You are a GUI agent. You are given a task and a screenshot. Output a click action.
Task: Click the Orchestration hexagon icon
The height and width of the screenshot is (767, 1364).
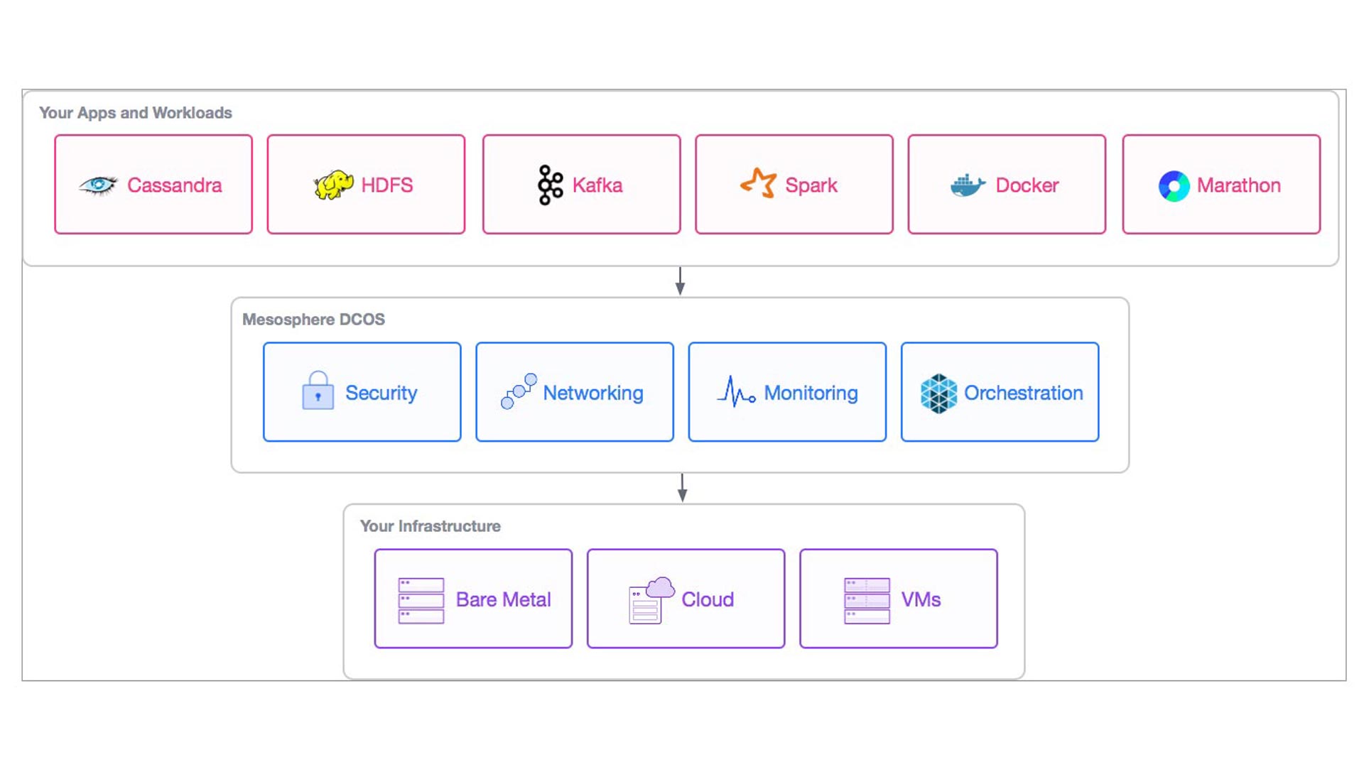(938, 393)
